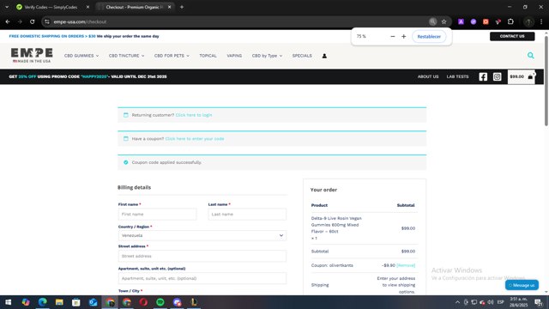549x309 pixels.
Task: Click the promo code HAPPY2025 text
Action: point(94,76)
